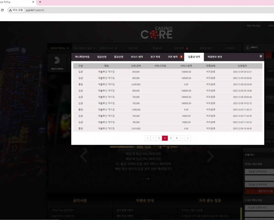The height and width of the screenshot is (220, 274).
Task: Go to first page of history
Action: [147, 138]
